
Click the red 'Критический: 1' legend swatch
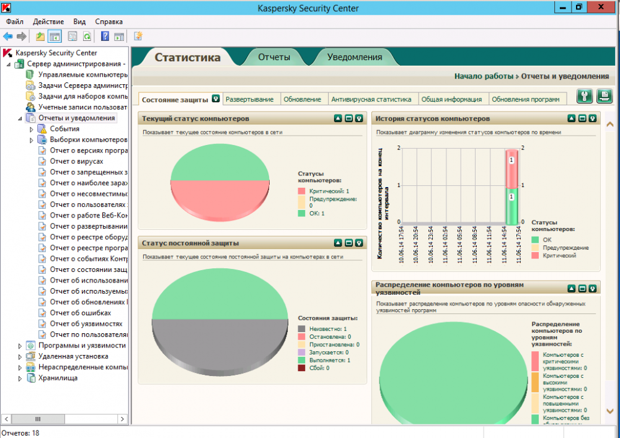pos(302,191)
